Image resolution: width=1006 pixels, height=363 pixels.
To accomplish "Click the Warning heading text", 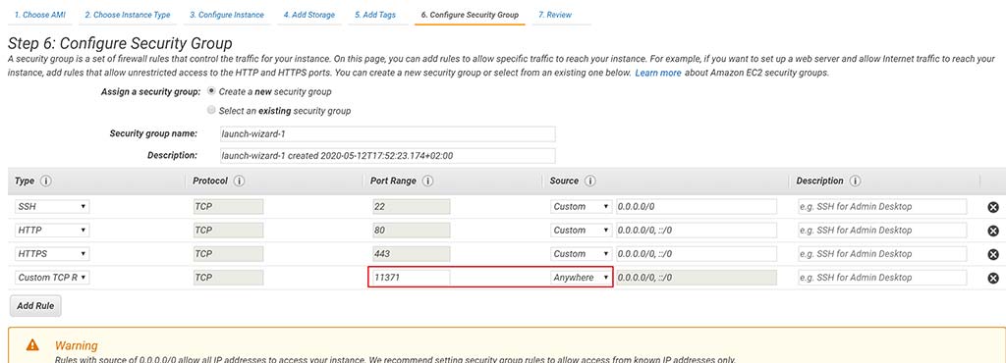I will pyautogui.click(x=77, y=345).
